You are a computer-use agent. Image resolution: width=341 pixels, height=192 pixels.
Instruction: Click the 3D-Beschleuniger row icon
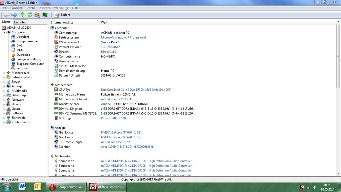56,142
